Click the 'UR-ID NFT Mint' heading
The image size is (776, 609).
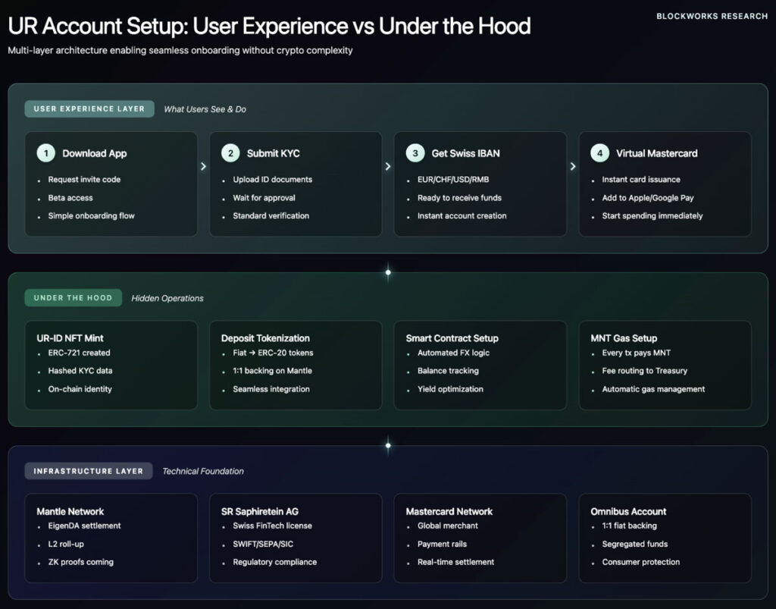(x=70, y=338)
